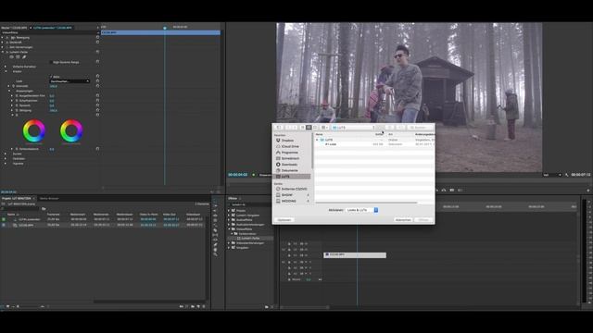Viewport: 593px width, 333px height.
Task: Toggle the lock on track V2
Action: (289, 250)
